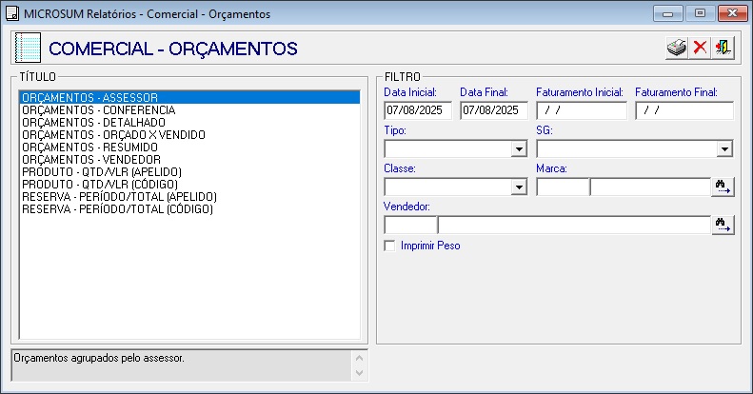
Task: Select ORÇAMENTOS - CONFERENCIA report
Action: tap(189, 109)
